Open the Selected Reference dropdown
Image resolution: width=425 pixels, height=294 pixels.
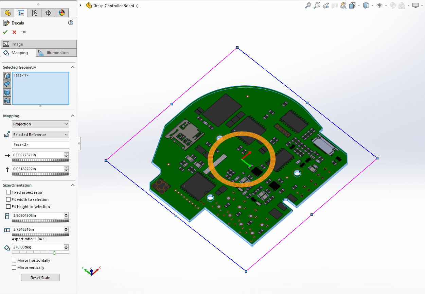coord(40,135)
